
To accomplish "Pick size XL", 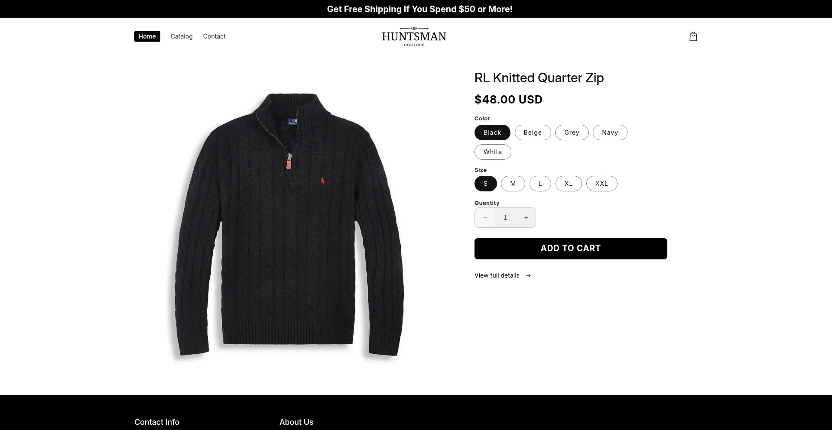I will 569,184.
